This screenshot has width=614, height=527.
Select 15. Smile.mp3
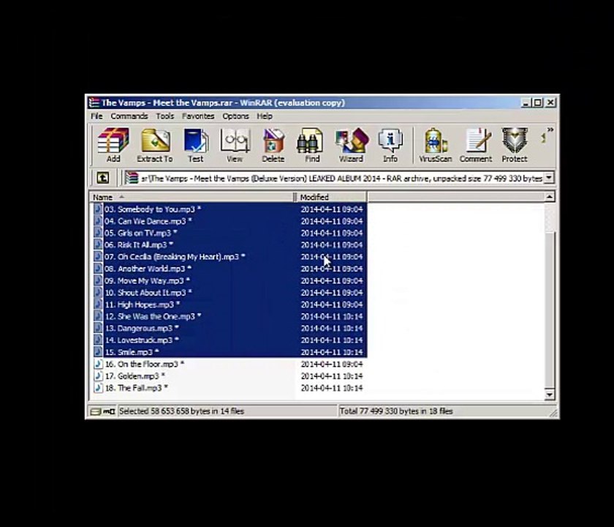pos(230,352)
